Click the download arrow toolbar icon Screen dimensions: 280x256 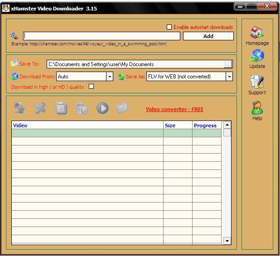coord(19,108)
